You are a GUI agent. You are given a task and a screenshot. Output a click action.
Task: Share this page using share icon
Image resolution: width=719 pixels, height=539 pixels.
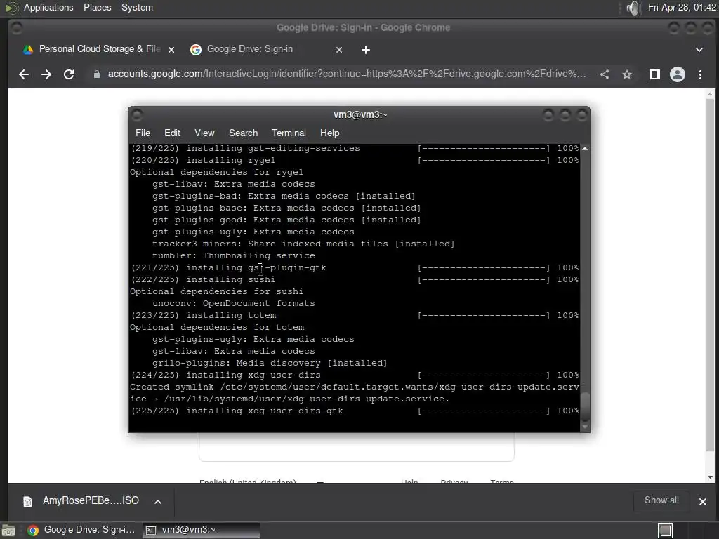point(605,74)
